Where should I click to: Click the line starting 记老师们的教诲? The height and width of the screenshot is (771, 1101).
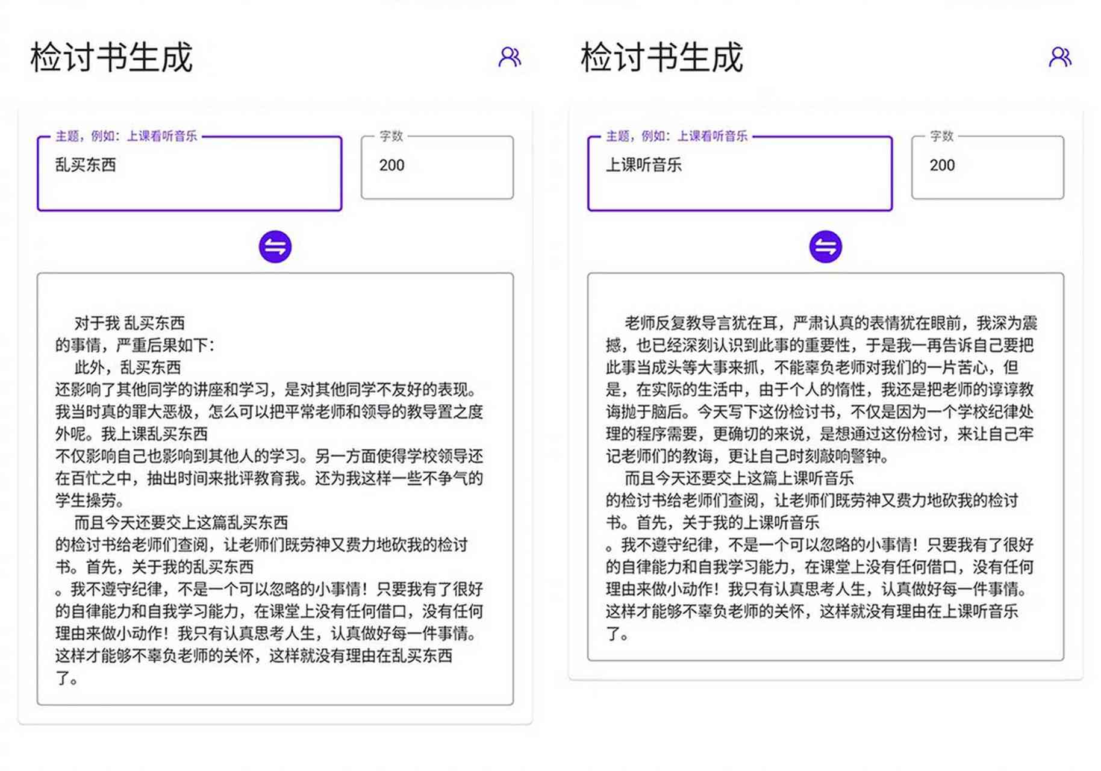747,456
